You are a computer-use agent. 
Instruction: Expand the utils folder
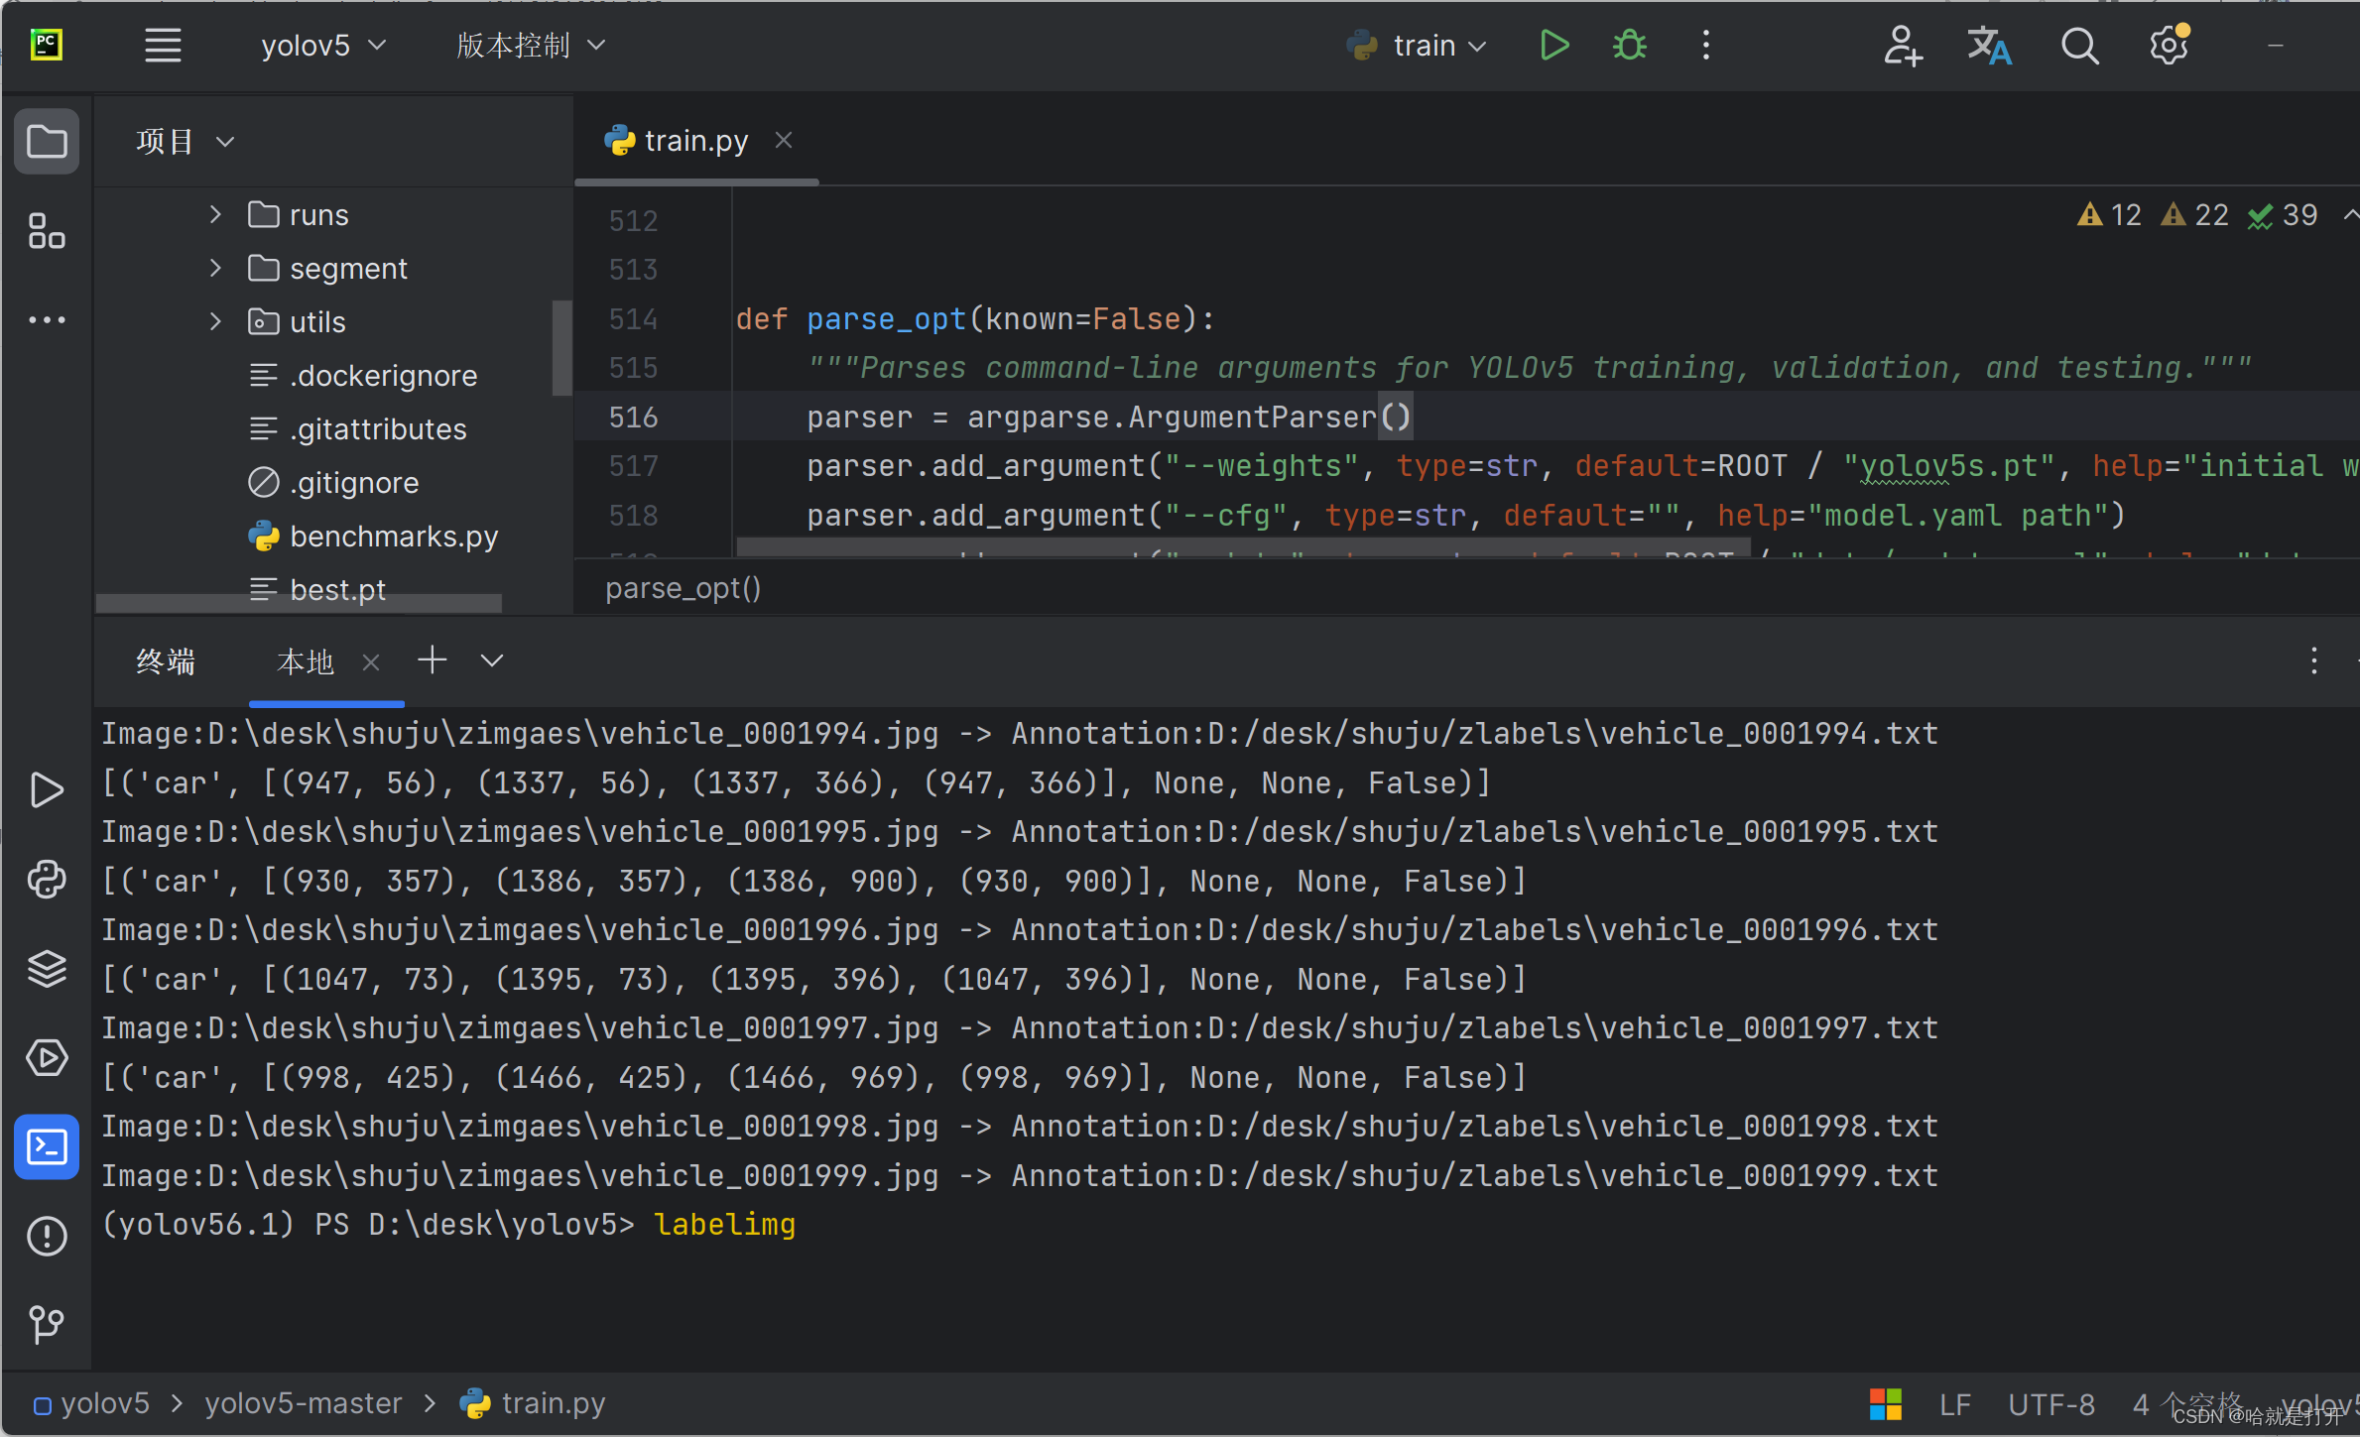[215, 321]
